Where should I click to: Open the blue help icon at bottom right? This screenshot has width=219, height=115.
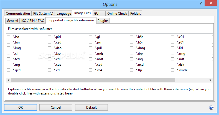pyautogui.click(x=211, y=108)
